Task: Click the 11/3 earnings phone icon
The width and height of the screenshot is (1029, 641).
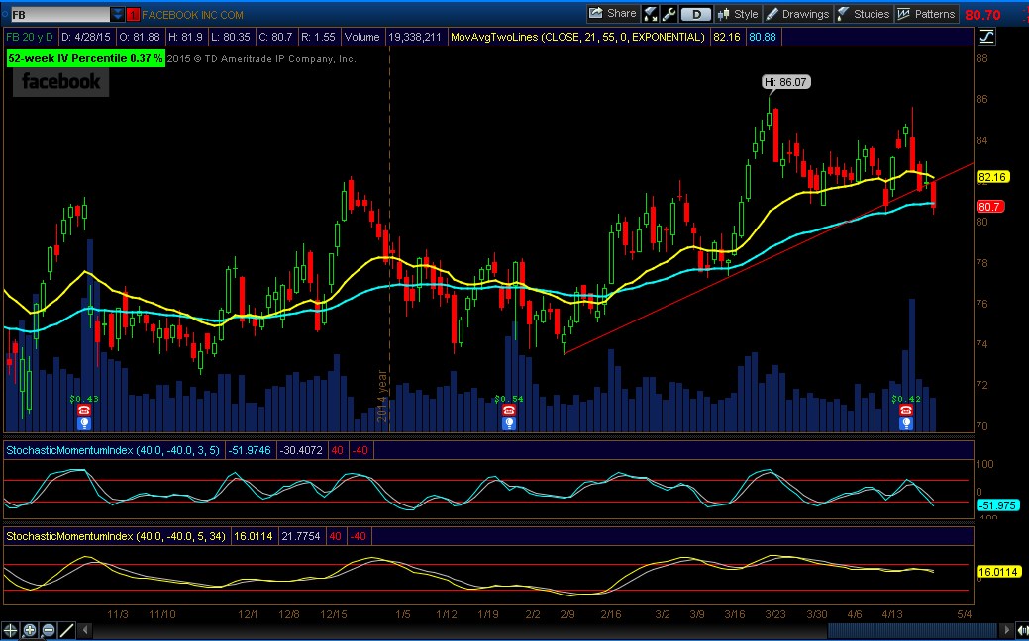Action: point(84,411)
